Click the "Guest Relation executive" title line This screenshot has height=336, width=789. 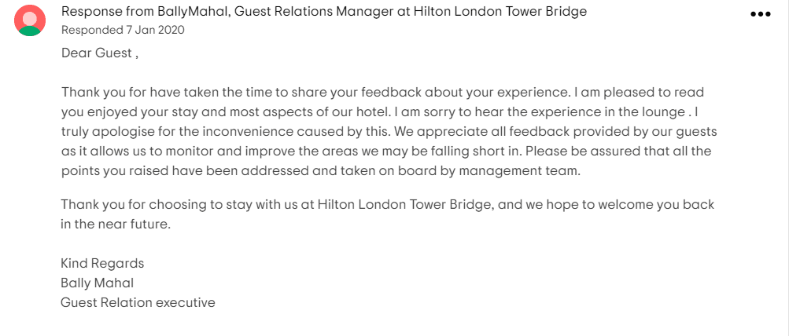tap(138, 302)
